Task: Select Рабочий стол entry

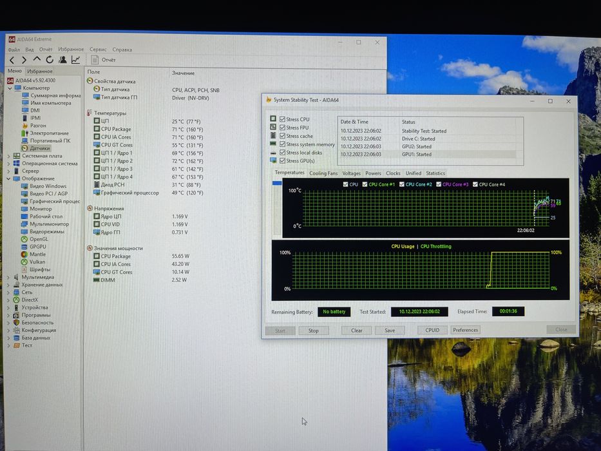Action: point(42,216)
